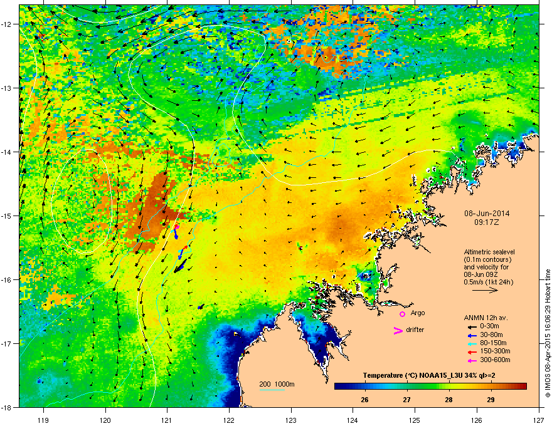Click the '0.5m/s (1kt 24h)' caption line

[489, 282]
